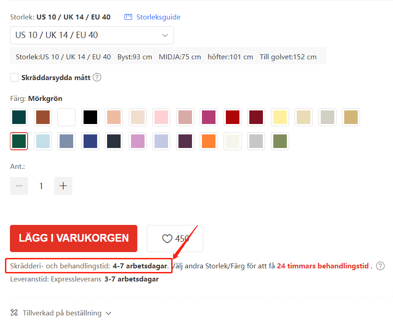Image resolution: width=393 pixels, height=329 pixels.
Task: Open help icon next to Skräddarsydda mått
Action: 97,77
